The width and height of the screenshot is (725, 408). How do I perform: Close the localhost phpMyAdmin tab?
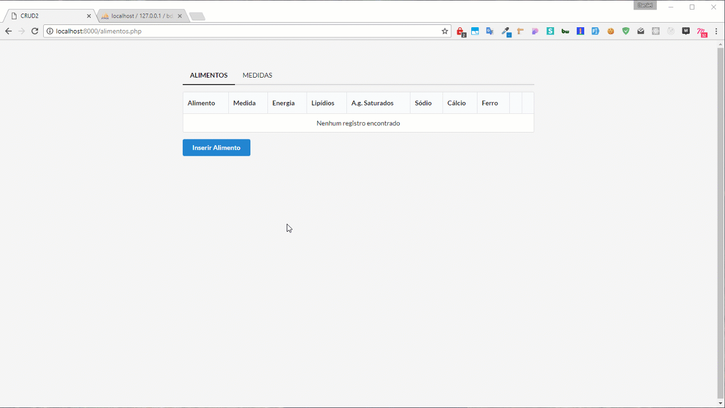[x=180, y=16]
